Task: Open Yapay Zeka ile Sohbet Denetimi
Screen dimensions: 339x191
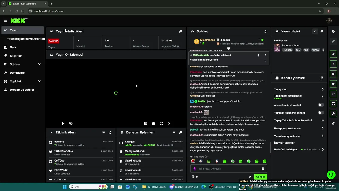Action: point(299,120)
